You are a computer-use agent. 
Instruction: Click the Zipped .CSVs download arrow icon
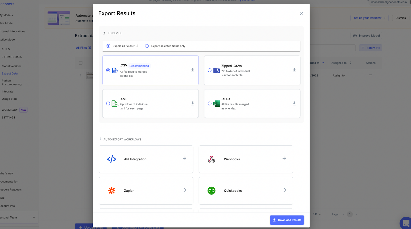pyautogui.click(x=294, y=70)
